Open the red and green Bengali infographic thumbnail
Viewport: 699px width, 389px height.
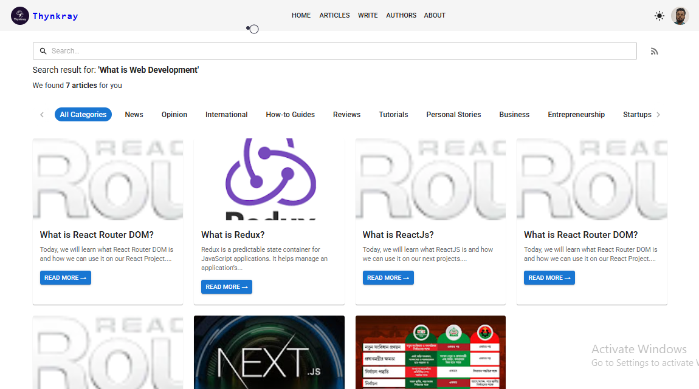430,353
